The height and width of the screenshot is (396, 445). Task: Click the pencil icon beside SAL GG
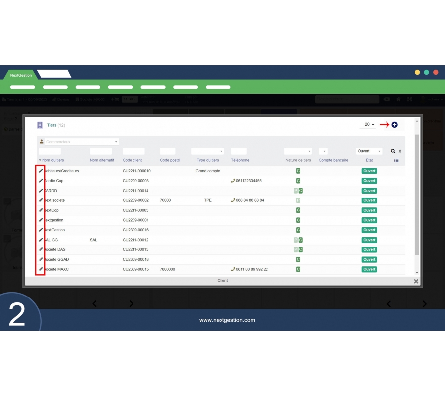(41, 240)
